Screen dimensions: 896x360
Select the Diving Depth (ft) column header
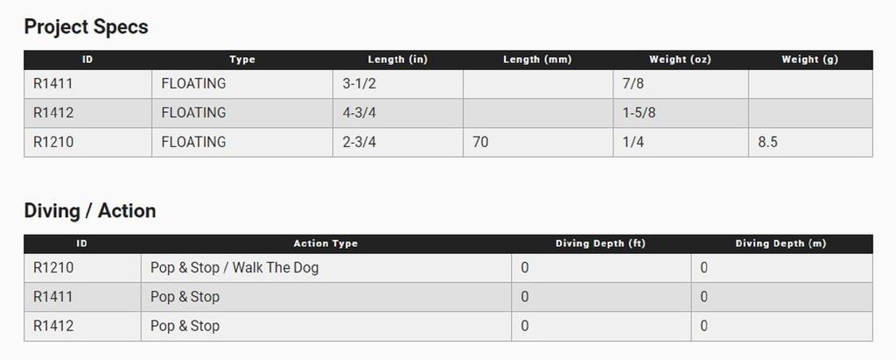[600, 244]
